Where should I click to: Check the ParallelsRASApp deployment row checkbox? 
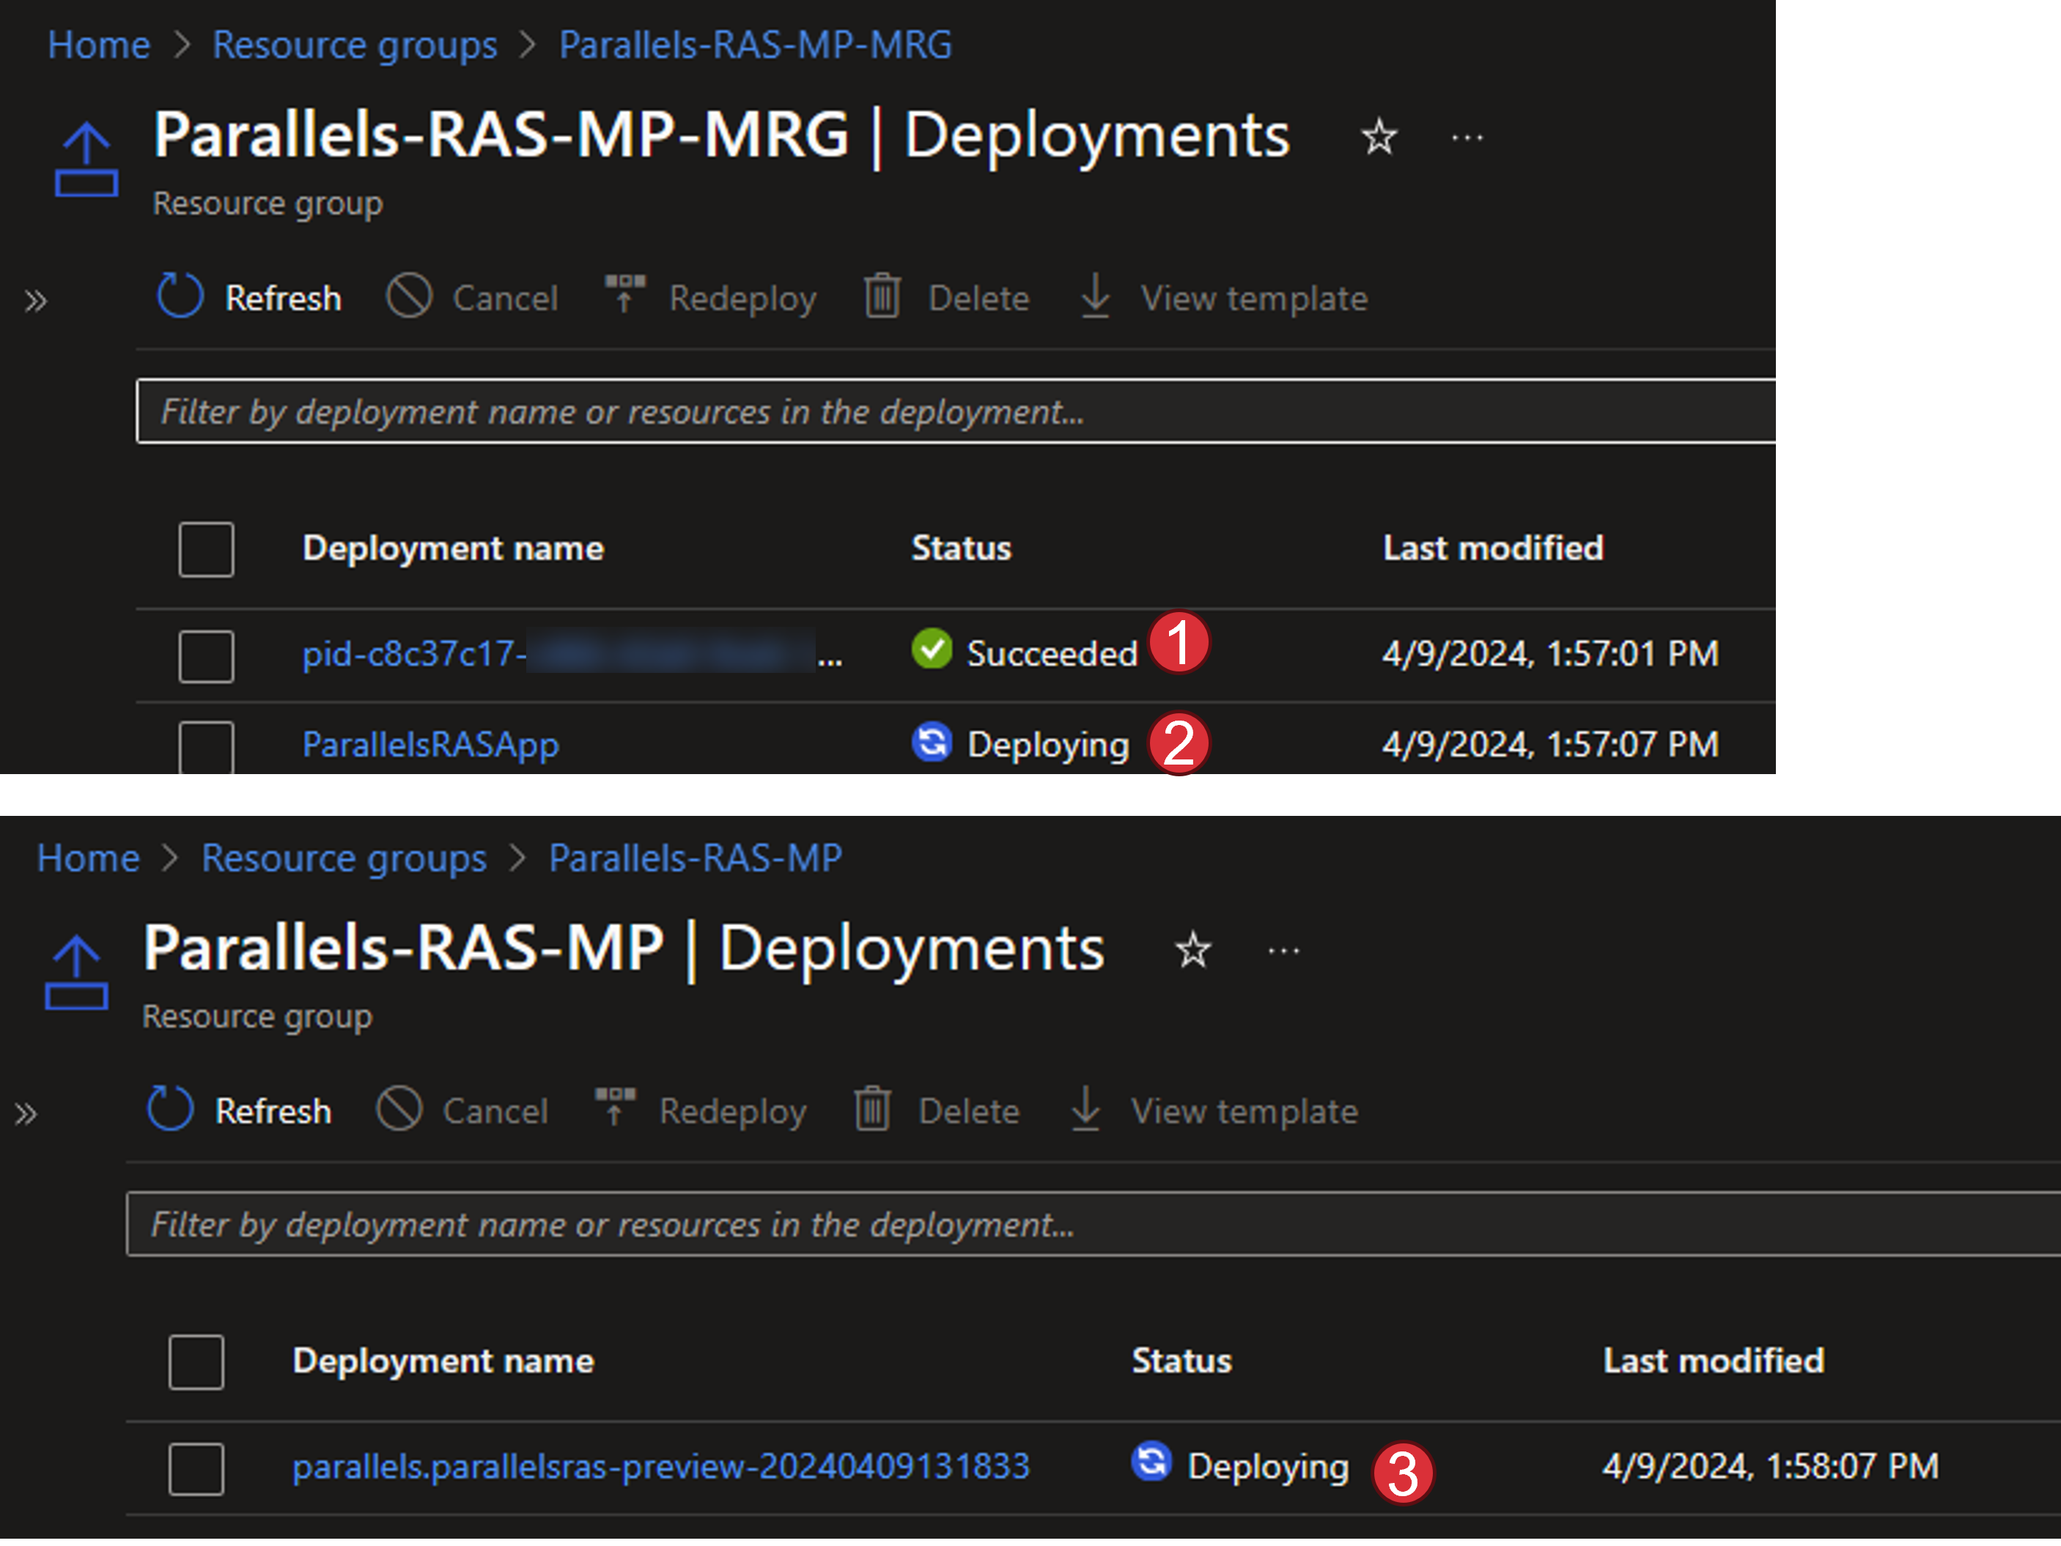click(x=206, y=746)
